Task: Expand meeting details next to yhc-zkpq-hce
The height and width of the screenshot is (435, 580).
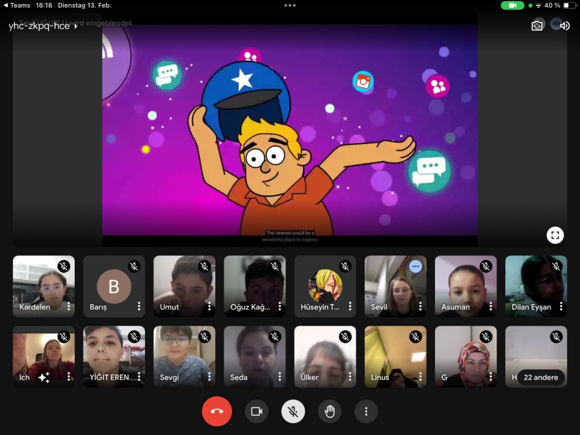Action: coord(76,26)
